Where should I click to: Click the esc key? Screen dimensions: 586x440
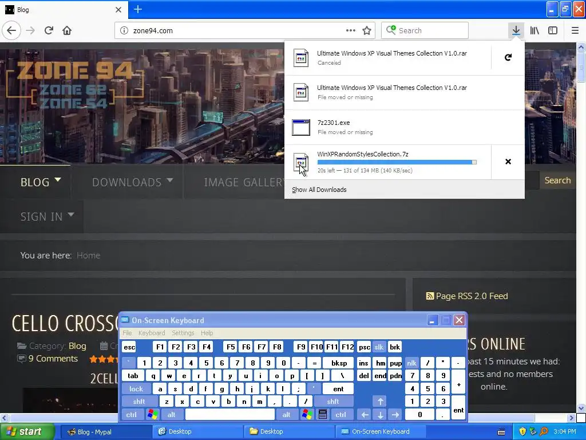coord(129,347)
